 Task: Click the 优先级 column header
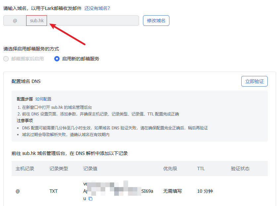click(x=170, y=169)
